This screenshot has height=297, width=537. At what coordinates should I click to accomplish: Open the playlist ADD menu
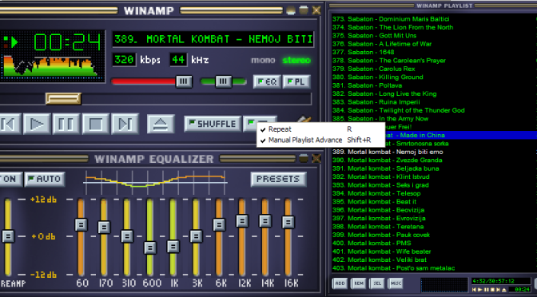click(x=340, y=283)
